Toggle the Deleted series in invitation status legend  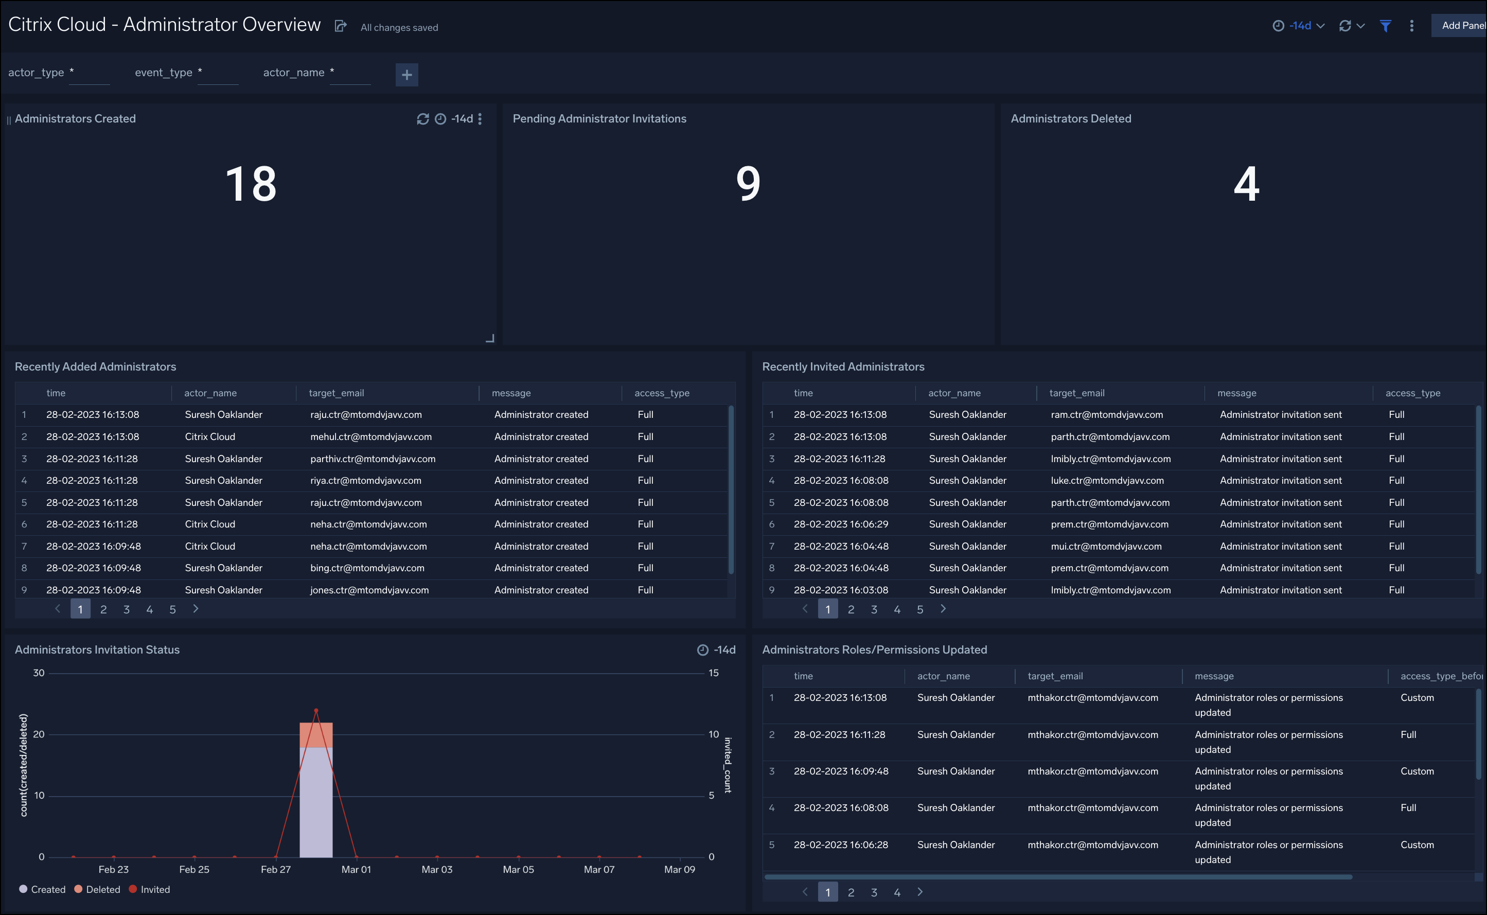[97, 889]
